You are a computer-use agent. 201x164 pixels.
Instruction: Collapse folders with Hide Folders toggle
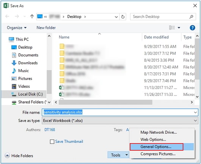(x=19, y=156)
